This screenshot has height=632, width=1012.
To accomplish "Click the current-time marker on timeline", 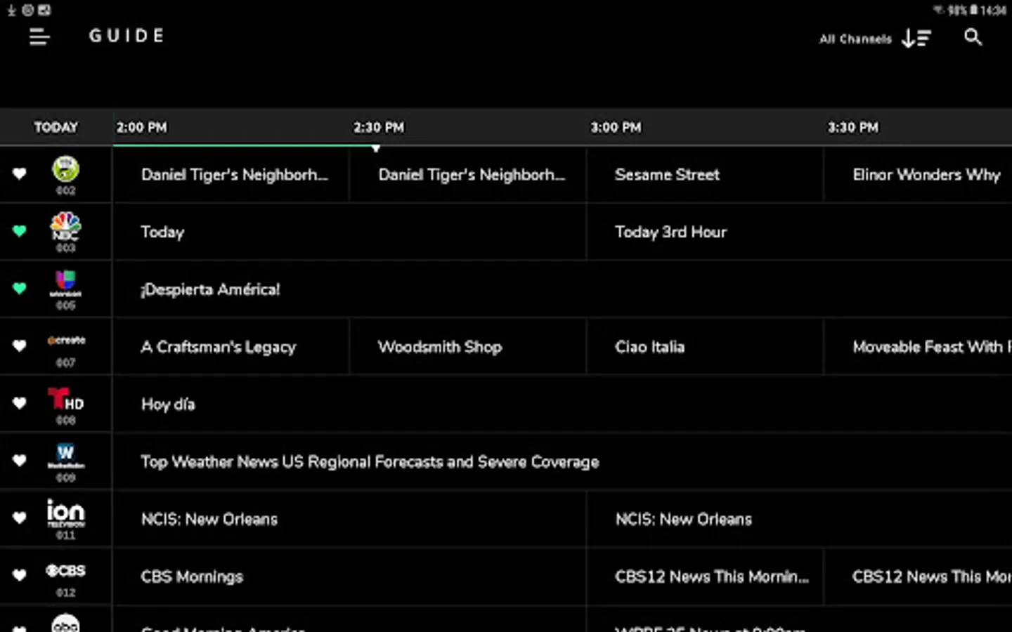I will coord(376,148).
